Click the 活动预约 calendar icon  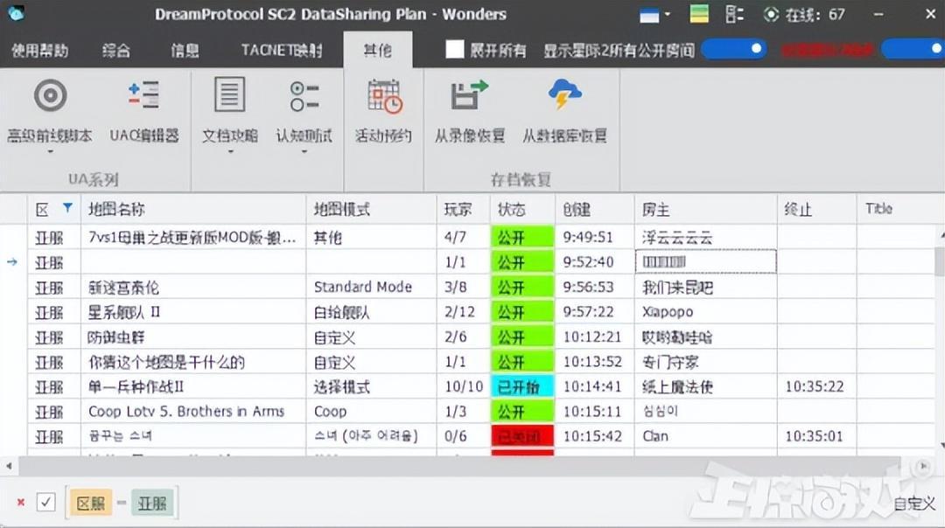[384, 96]
